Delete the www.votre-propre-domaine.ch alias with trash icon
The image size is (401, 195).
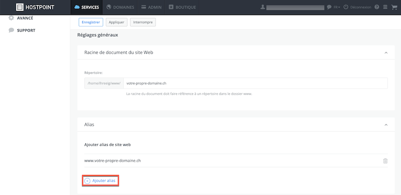click(x=385, y=161)
